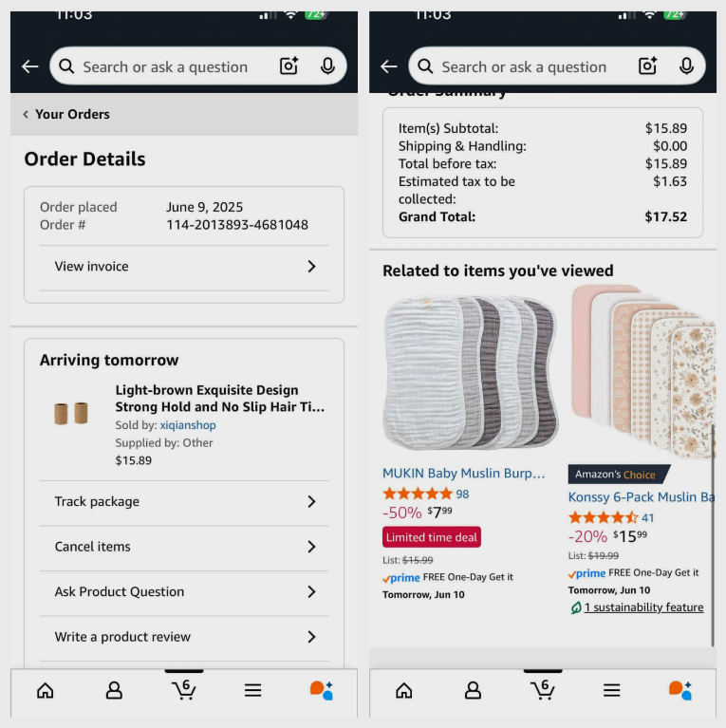This screenshot has width=726, height=728.
Task: Open the Cancel items row
Action: (x=184, y=547)
